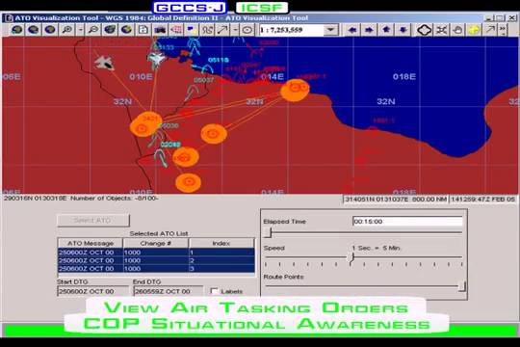Pan map up with blue up arrow
This screenshot has height=347, width=520.
386,30
